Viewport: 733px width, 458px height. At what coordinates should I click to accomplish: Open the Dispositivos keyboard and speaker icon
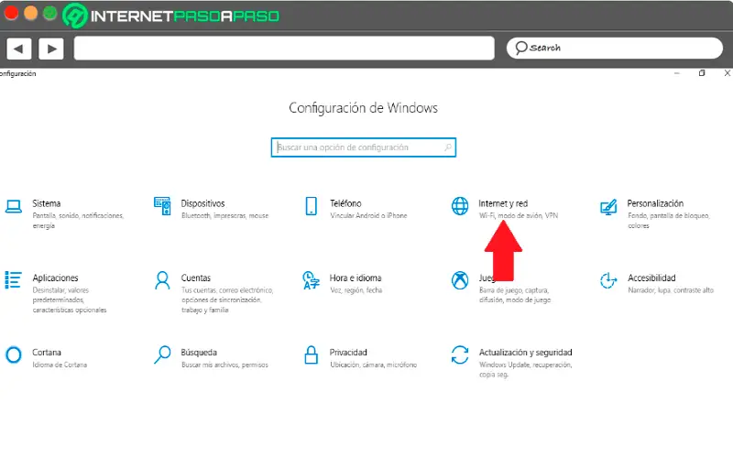click(x=162, y=206)
